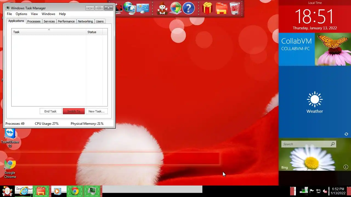Open the network tray icon
The width and height of the screenshot is (351, 197).
[318, 191]
